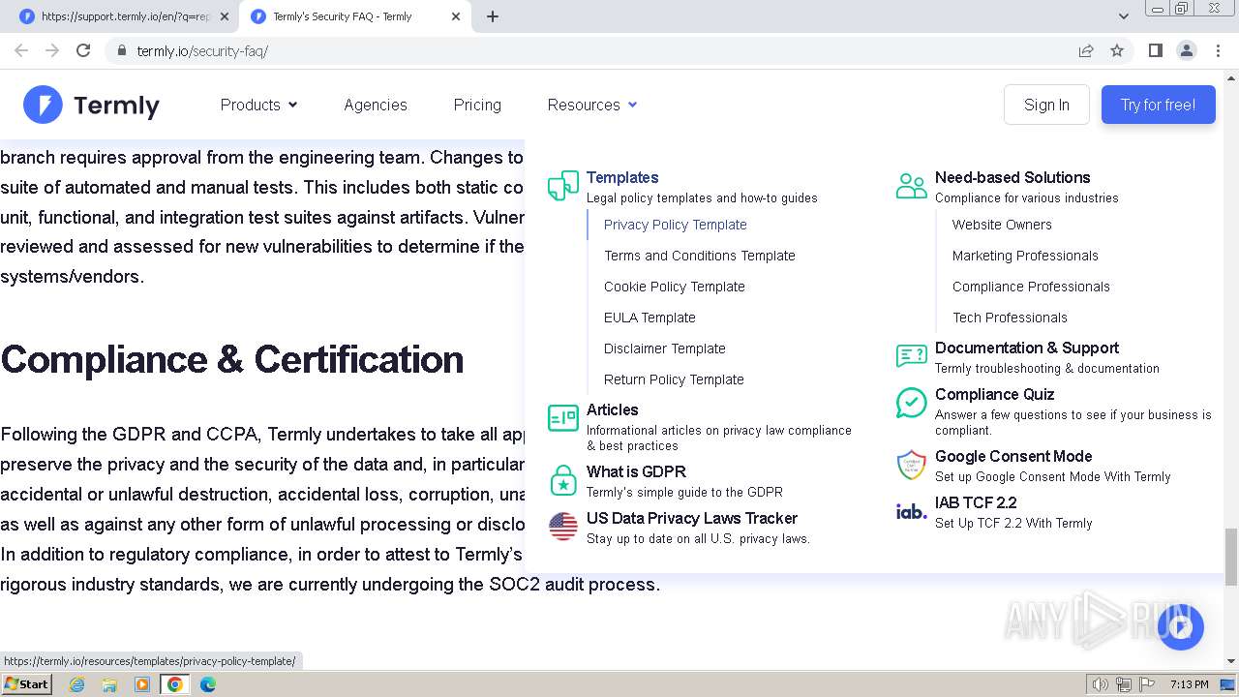The height and width of the screenshot is (697, 1239).
Task: Open the Templates icon in Resources menu
Action: 563,185
